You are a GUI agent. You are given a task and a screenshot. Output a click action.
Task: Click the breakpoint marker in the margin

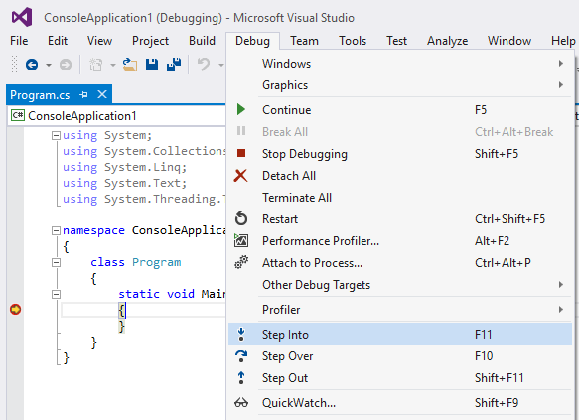[x=16, y=309]
